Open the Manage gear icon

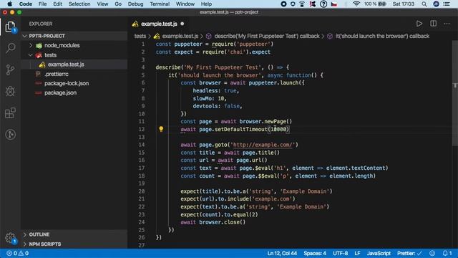11,238
